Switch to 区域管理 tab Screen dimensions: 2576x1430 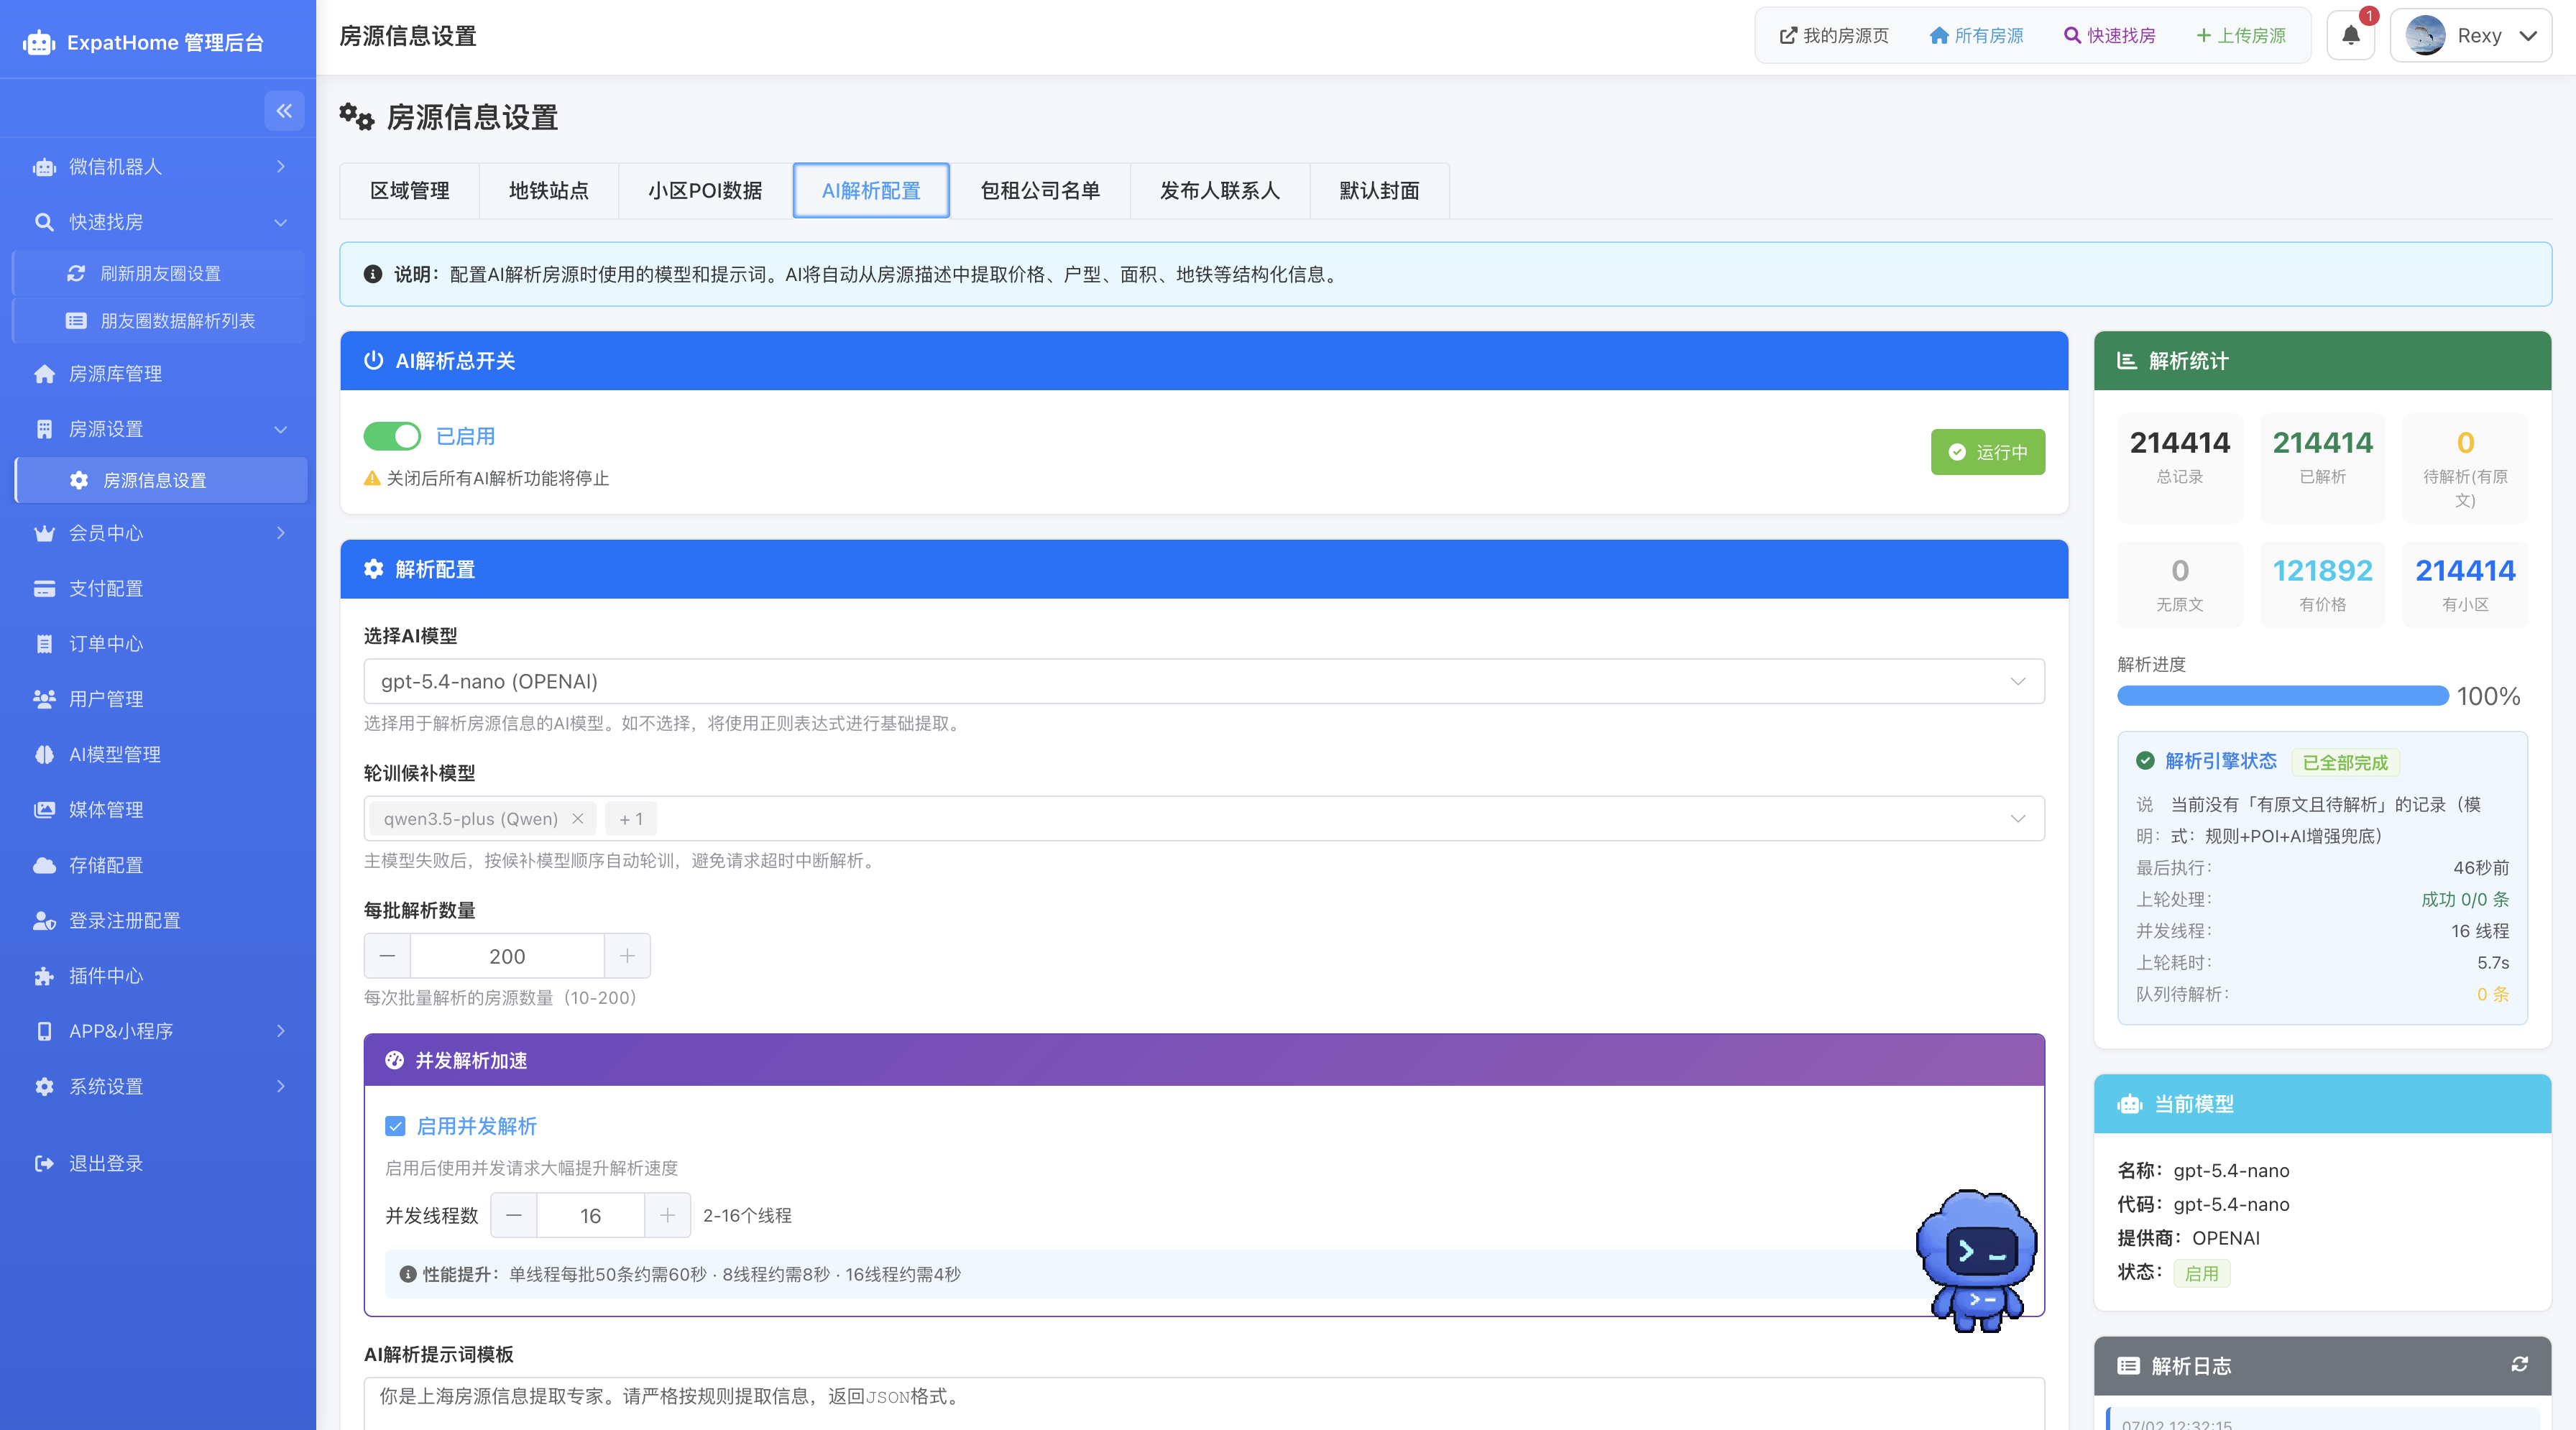click(x=410, y=190)
